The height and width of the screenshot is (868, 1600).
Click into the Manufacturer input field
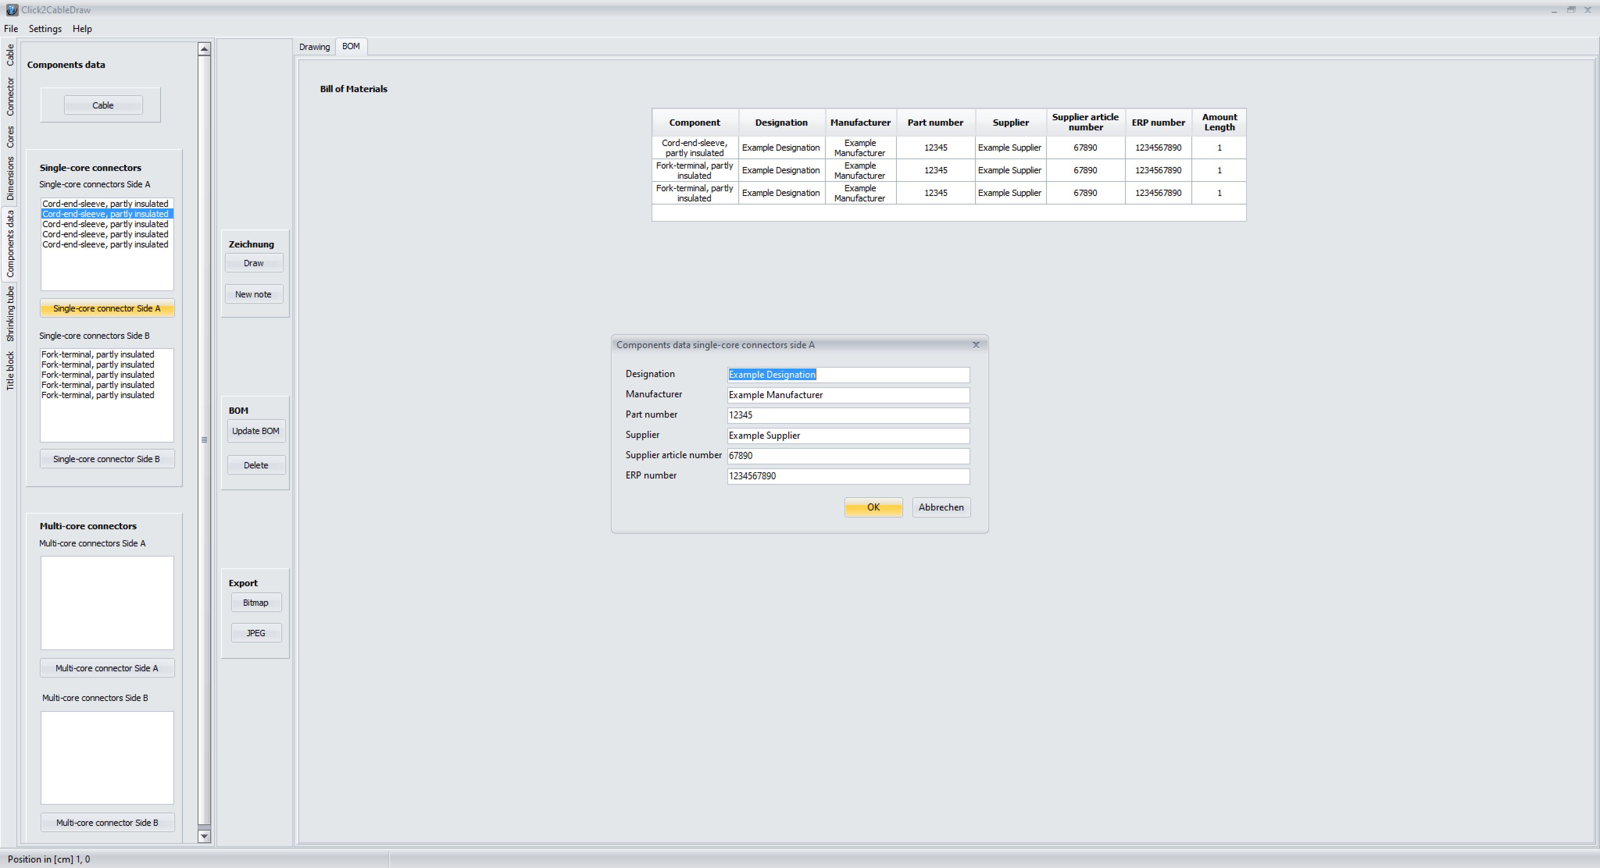coord(848,395)
